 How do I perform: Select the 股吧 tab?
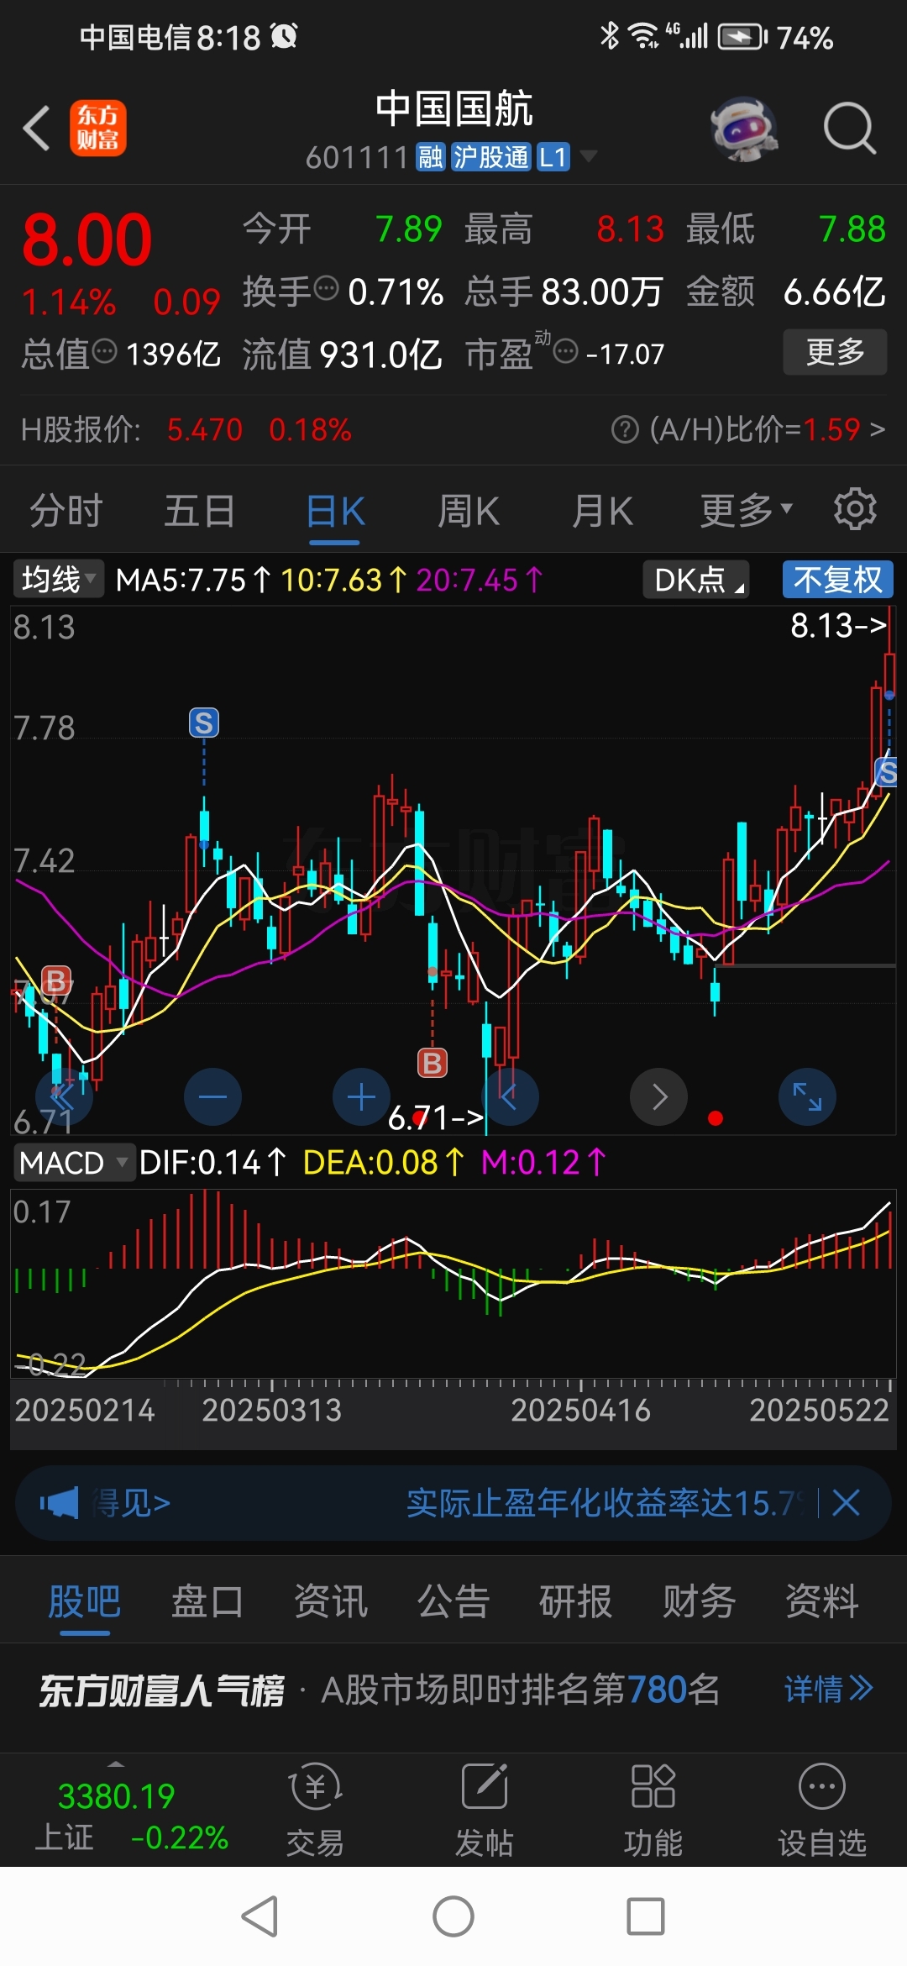(85, 1601)
